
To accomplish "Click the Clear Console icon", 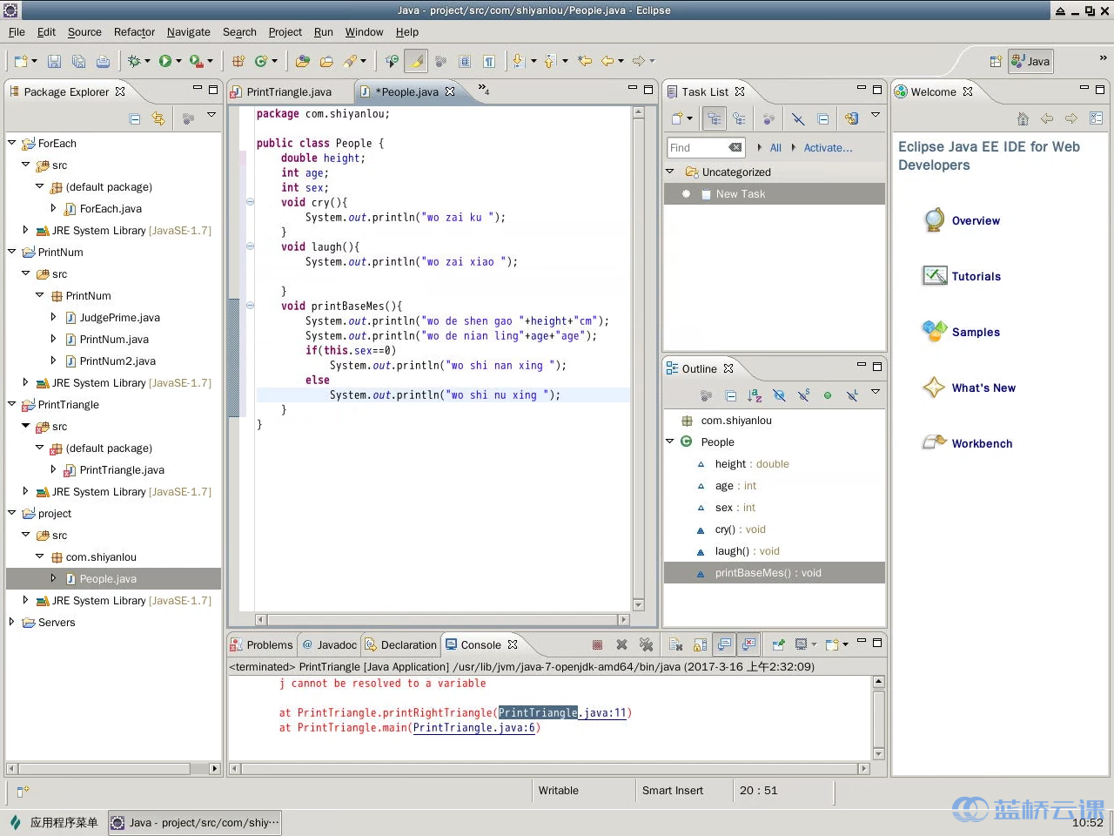I will [x=675, y=644].
